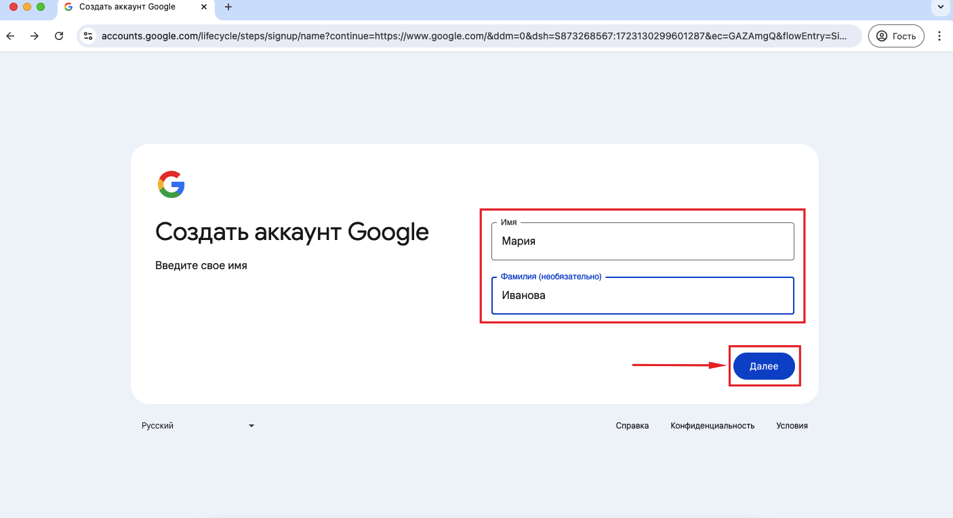Screen dimensions: 953x518
Task: Open the Русский language dropdown
Action: pyautogui.click(x=198, y=426)
